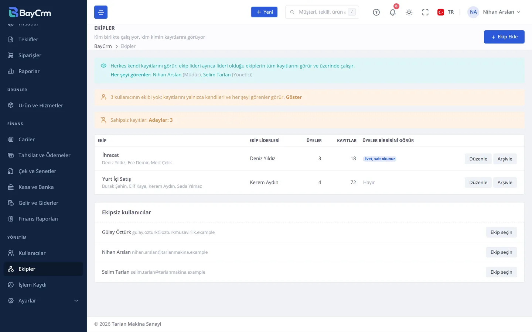
Task: Click the NA avatar circle
Action: (473, 12)
